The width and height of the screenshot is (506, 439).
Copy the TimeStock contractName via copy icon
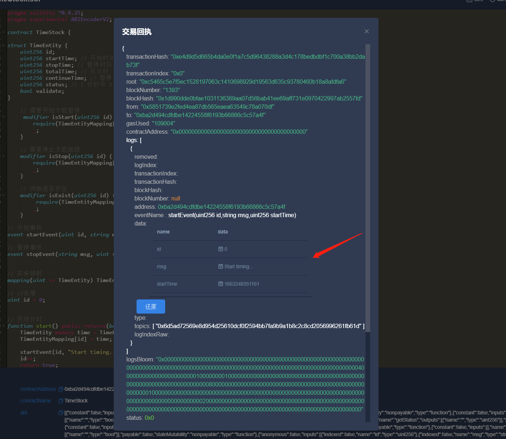pos(61,401)
